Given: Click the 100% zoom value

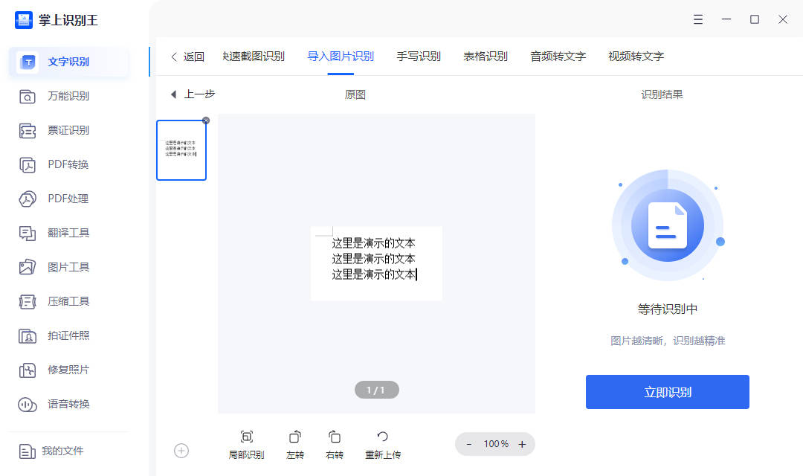Looking at the screenshot, I should tap(496, 444).
